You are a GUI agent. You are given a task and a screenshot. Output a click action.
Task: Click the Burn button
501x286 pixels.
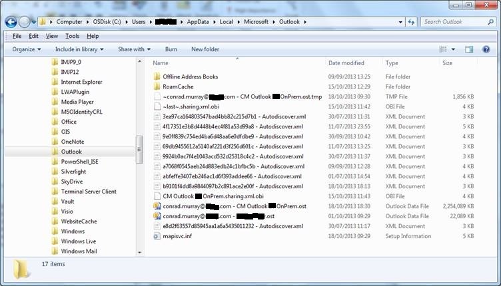click(171, 49)
